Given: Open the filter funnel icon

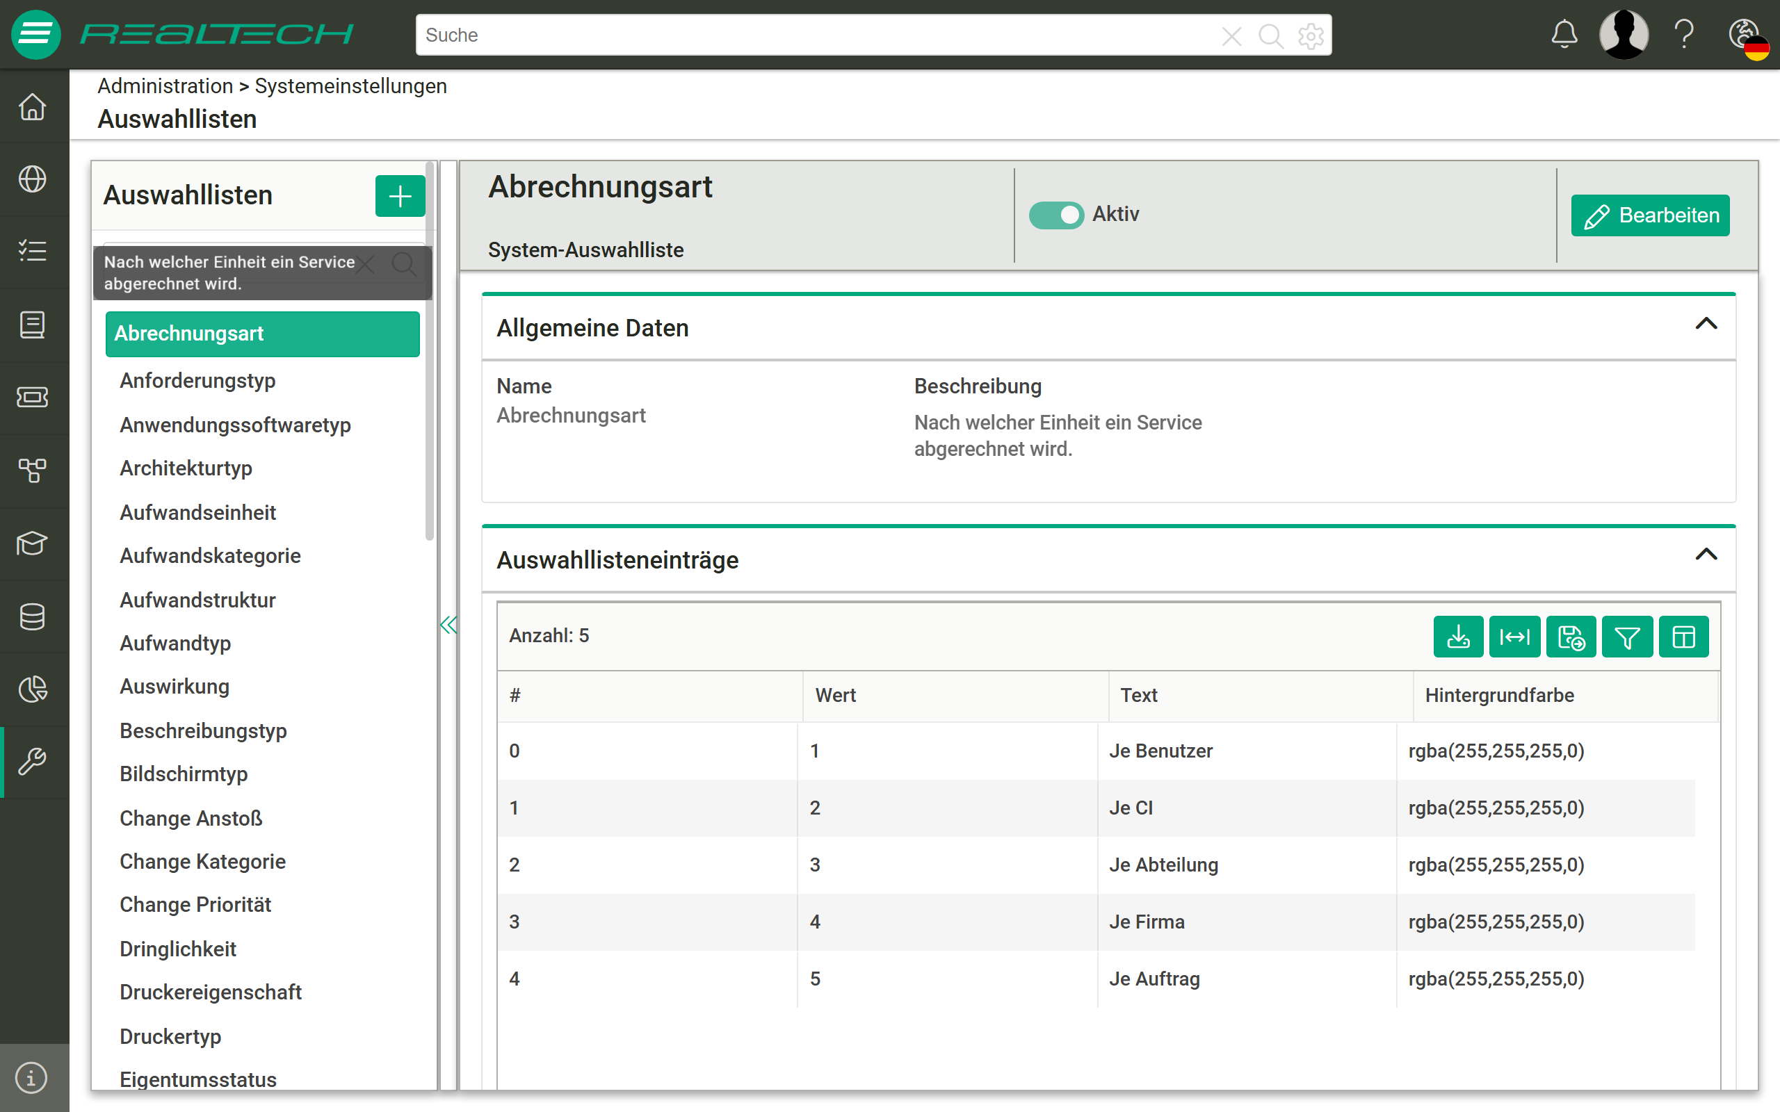Looking at the screenshot, I should click(1627, 636).
